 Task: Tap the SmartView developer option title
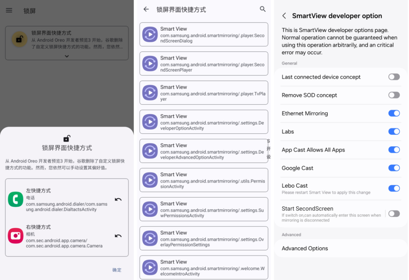pos(337,16)
